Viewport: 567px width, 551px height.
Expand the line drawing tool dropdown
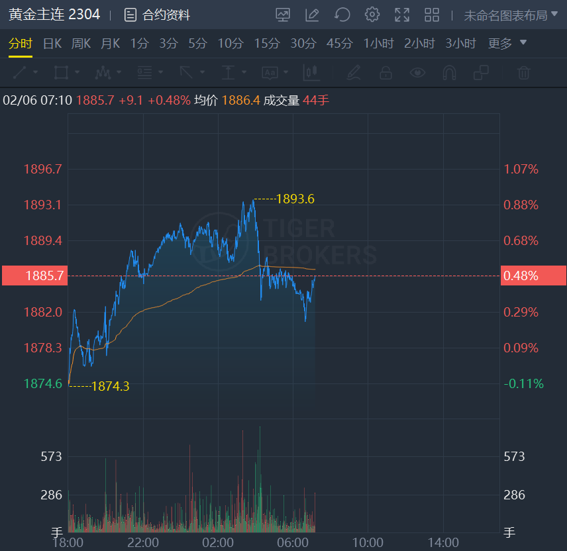(34, 72)
